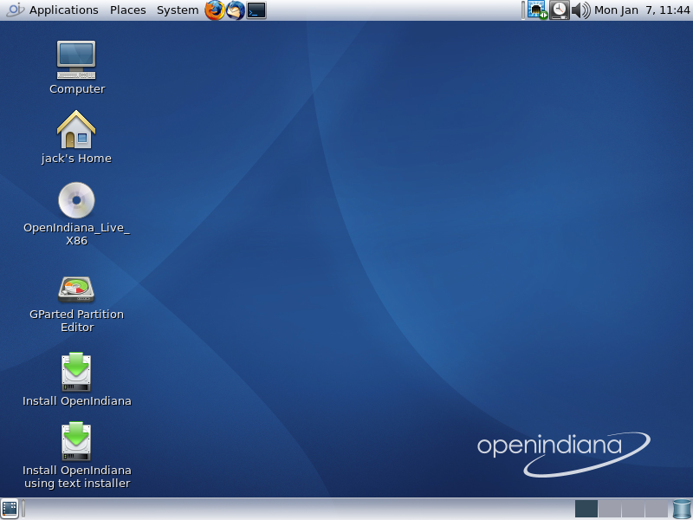Screen dimensions: 693x520
Task: Select the GParted Partition Editor icon
Action: (x=76, y=289)
